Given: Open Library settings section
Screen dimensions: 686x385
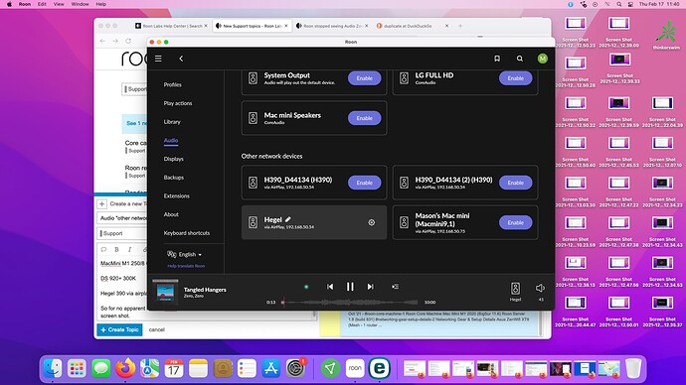Looking at the screenshot, I should [x=172, y=122].
